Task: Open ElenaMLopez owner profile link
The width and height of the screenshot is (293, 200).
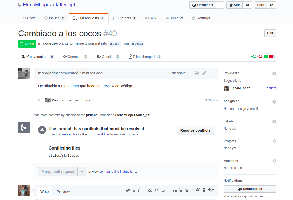Action: coord(37,5)
